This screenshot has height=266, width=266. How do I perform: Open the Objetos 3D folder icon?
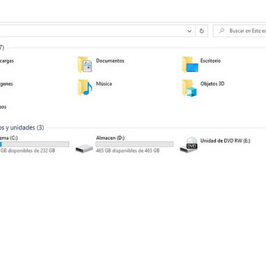pos(189,88)
